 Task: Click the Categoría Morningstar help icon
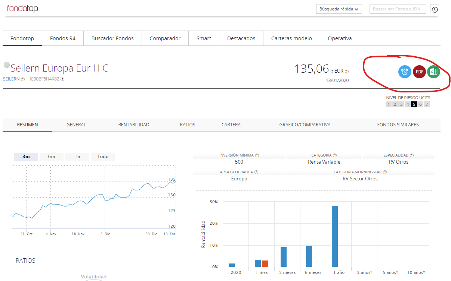385,172
